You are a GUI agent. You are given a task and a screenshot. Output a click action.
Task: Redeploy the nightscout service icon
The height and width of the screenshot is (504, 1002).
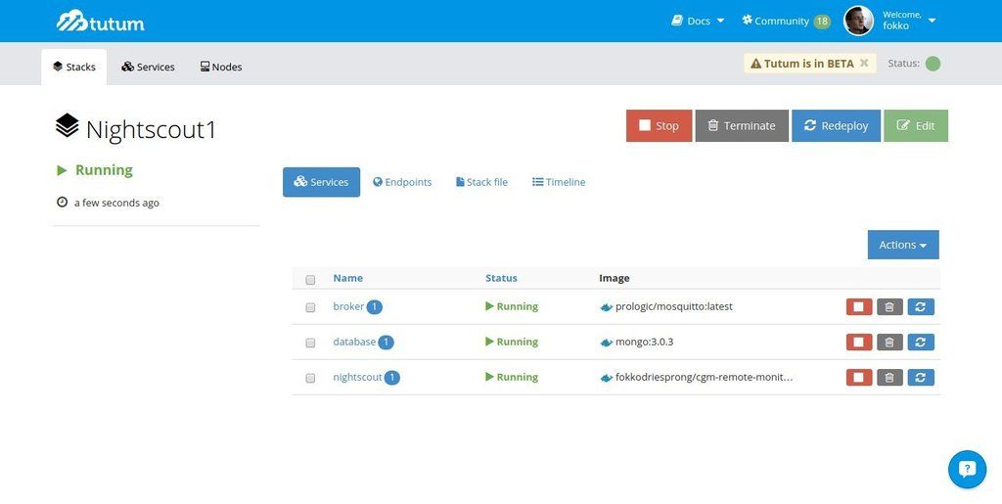click(921, 377)
